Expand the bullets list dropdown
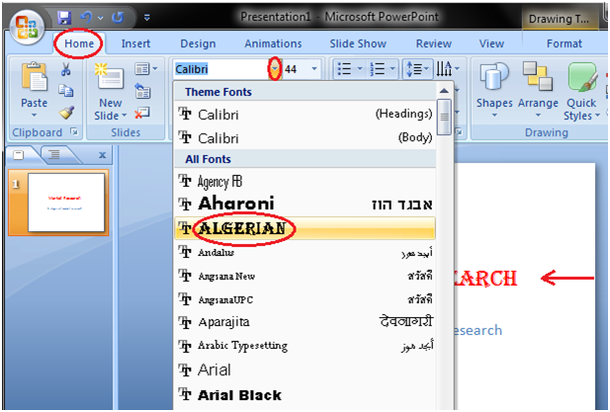Viewport: 610px width, 412px height. click(x=360, y=69)
